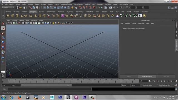
Task: Create a polygon sphere from the shelf
Action: pos(8,16)
